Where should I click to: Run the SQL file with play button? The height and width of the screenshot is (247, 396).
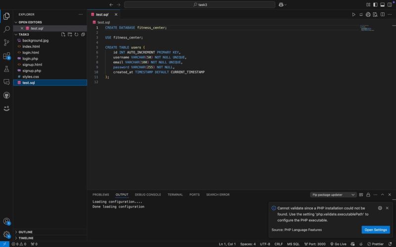click(x=353, y=15)
